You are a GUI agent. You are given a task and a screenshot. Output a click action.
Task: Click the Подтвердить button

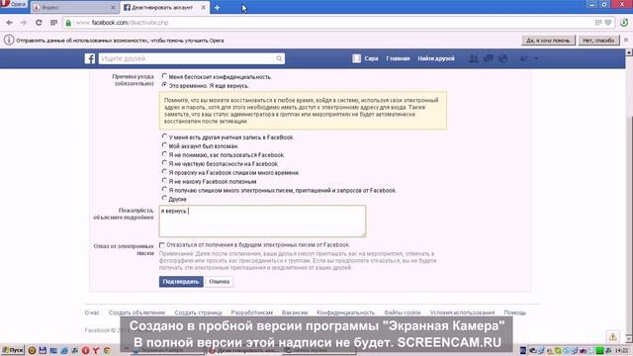click(x=181, y=282)
